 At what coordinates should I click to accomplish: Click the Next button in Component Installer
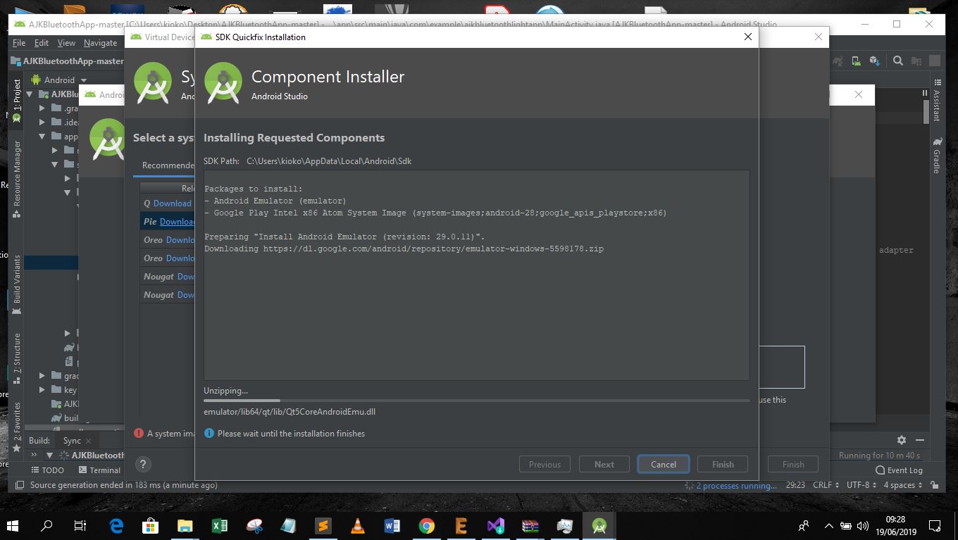coord(604,464)
